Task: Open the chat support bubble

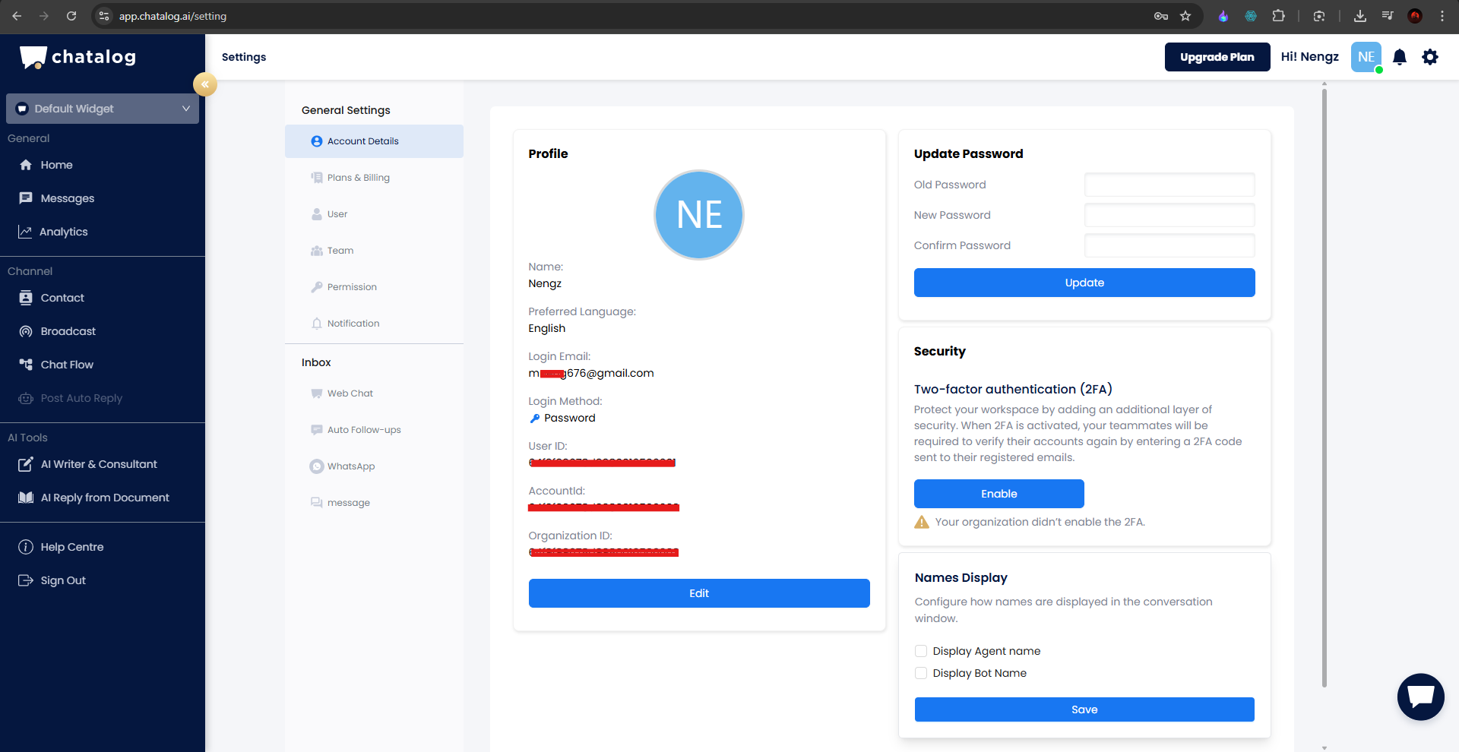Action: [x=1421, y=697]
